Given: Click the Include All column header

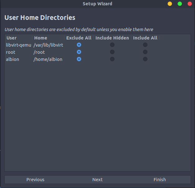Looking at the screenshot, I should (145, 38).
